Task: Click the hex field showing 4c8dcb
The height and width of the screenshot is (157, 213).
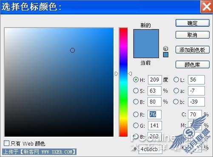Action: point(151,149)
